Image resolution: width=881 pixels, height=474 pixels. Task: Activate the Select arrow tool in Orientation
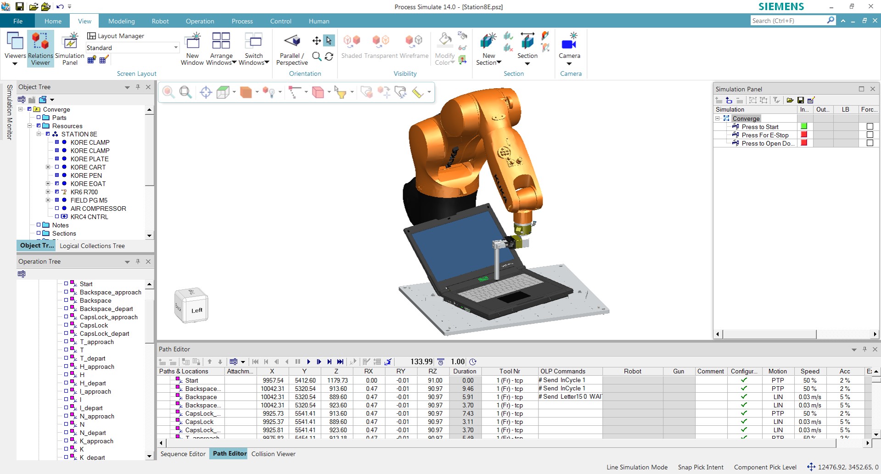pyautogui.click(x=329, y=41)
